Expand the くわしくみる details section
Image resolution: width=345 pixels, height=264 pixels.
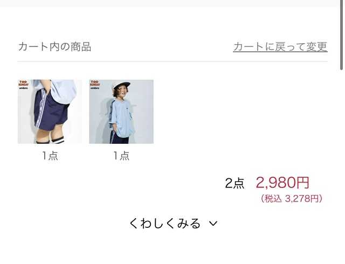[x=173, y=223]
